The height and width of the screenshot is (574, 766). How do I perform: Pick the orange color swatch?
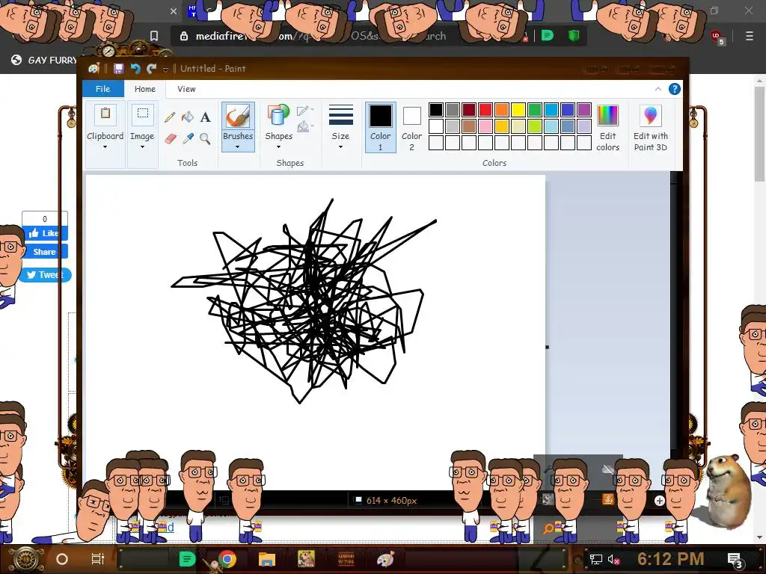[502, 110]
